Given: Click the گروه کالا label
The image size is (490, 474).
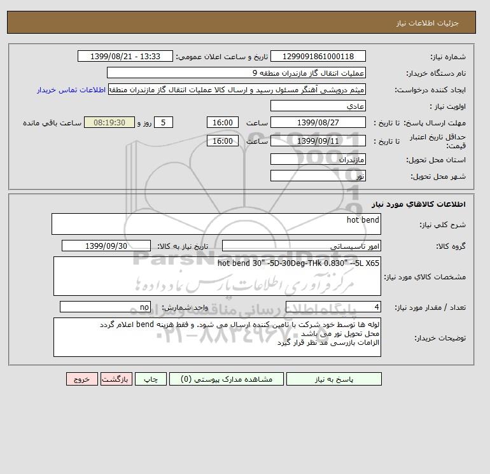Looking at the screenshot, I should 451,246.
